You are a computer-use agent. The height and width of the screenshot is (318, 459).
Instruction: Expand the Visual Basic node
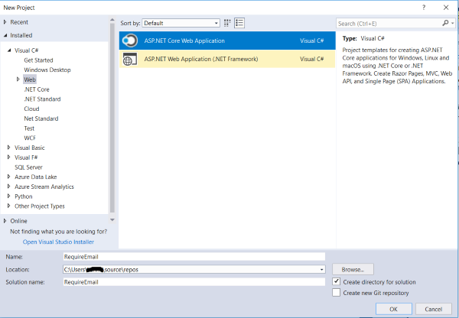(x=8, y=148)
